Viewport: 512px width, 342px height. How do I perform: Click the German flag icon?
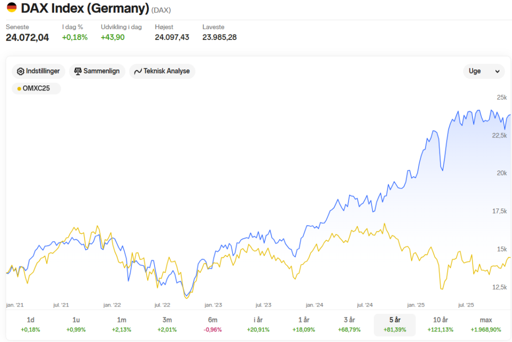11,7
